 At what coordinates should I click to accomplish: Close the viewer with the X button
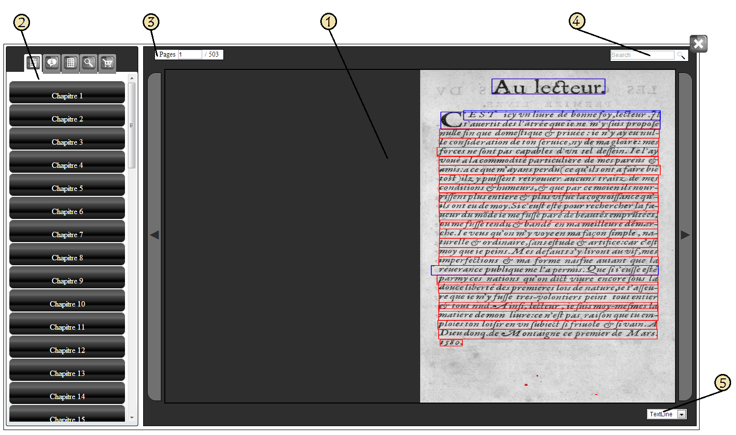coord(698,44)
